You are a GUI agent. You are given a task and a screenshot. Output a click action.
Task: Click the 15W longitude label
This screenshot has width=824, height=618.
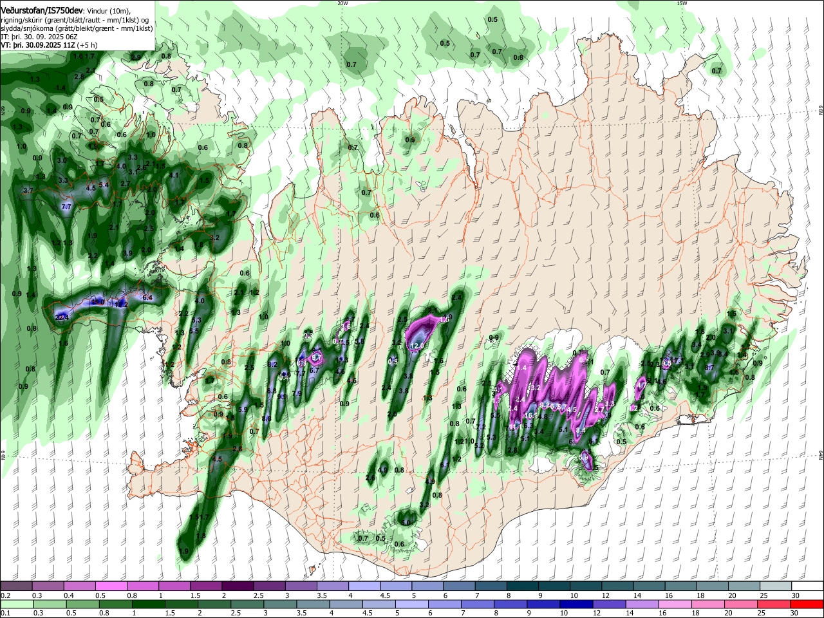pyautogui.click(x=682, y=3)
